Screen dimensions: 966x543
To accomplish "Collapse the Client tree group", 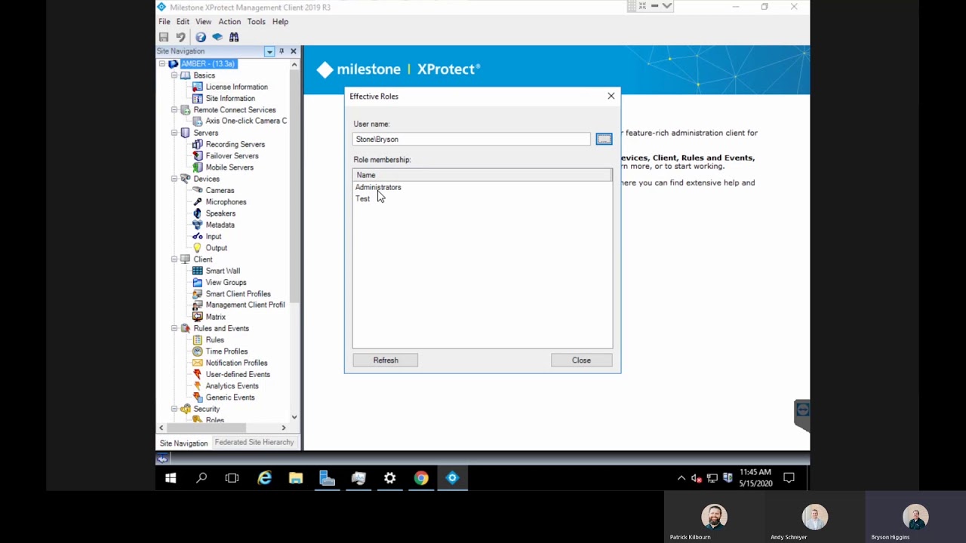I will click(x=174, y=259).
